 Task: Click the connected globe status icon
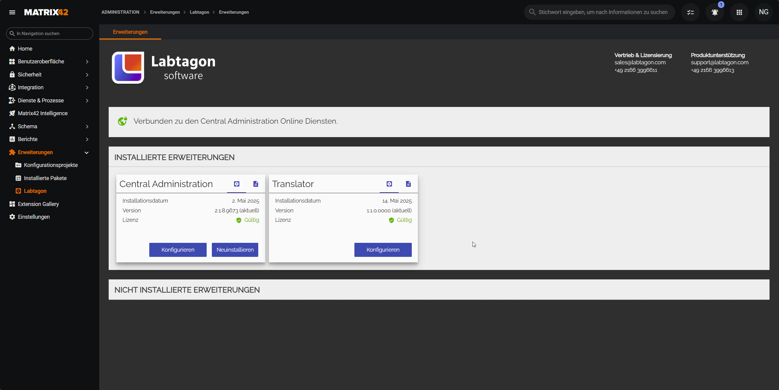click(x=122, y=121)
